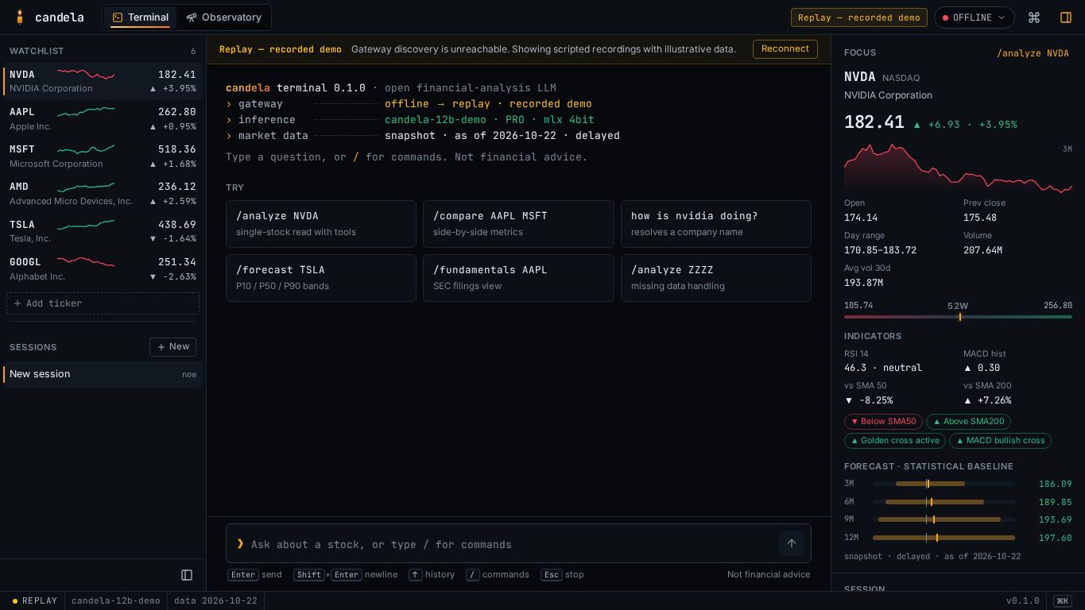This screenshot has width=1085, height=610.
Task: Run the /analyze ZZZZ suggestion
Action: [x=715, y=278]
